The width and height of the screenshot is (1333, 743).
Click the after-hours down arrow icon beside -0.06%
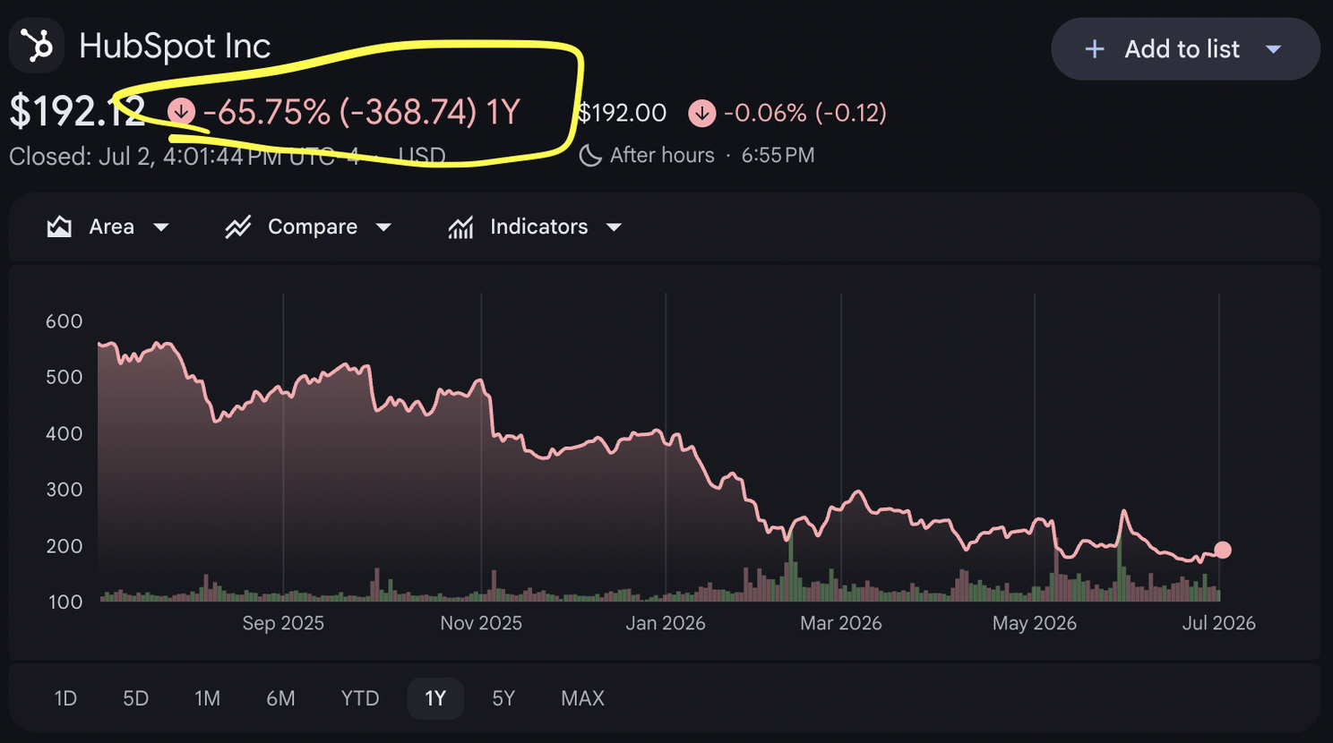701,114
